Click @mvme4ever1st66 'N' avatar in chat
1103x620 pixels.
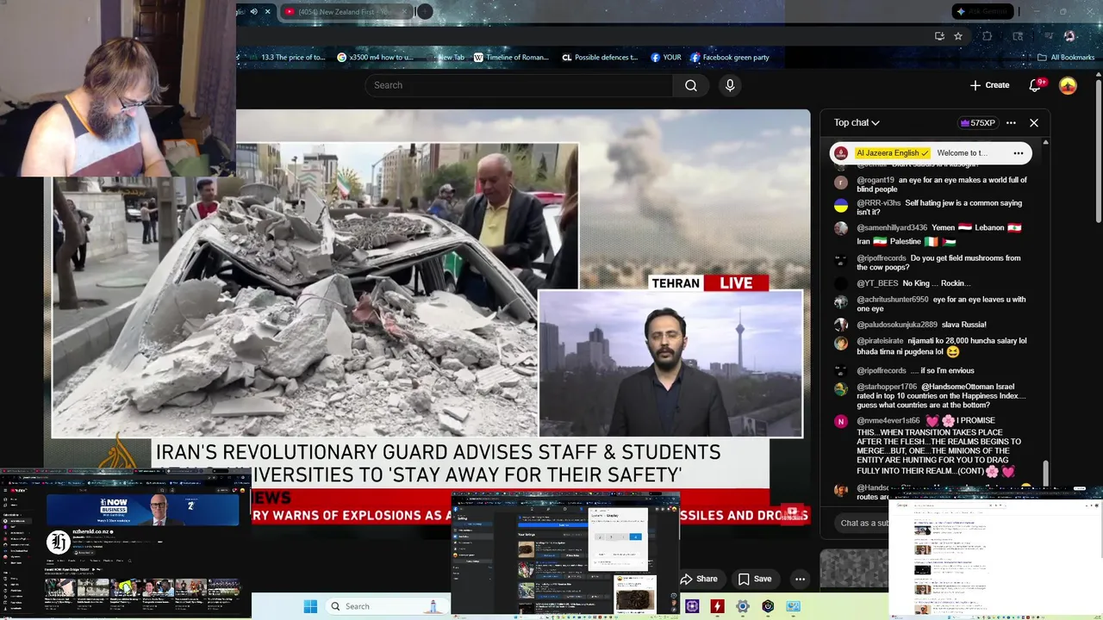[x=841, y=421]
